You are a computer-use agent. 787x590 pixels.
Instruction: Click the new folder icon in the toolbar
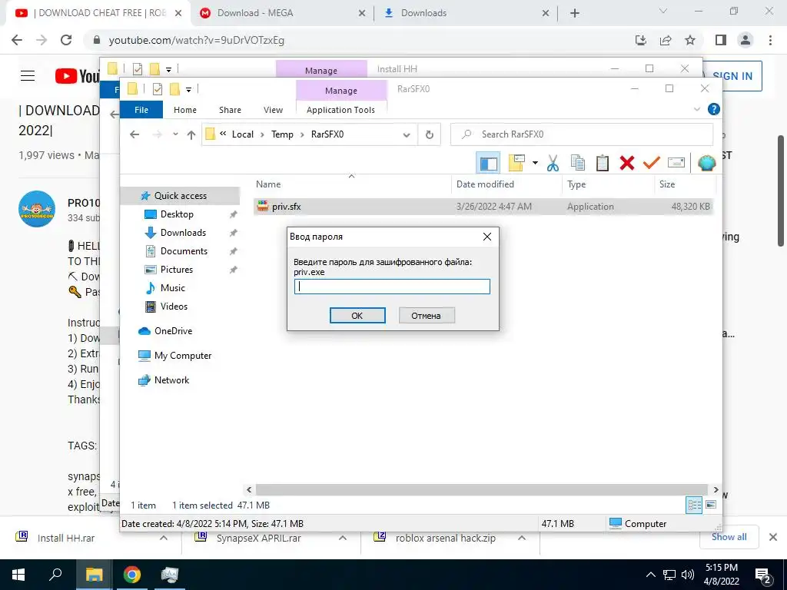(x=516, y=163)
